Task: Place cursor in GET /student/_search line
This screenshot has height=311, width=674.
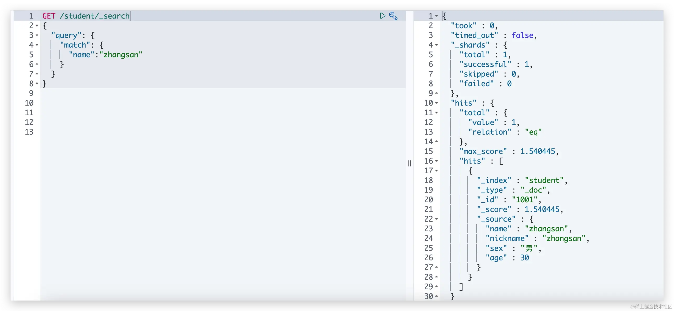Action: 86,16
